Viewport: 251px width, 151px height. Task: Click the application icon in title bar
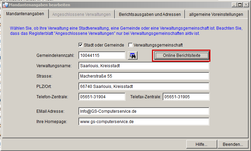[5, 5]
